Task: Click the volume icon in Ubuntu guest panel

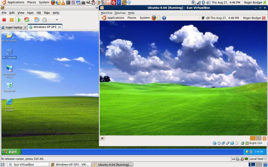Action: pos(208,18)
